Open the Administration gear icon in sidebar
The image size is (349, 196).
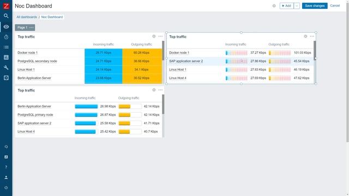pos(6,78)
